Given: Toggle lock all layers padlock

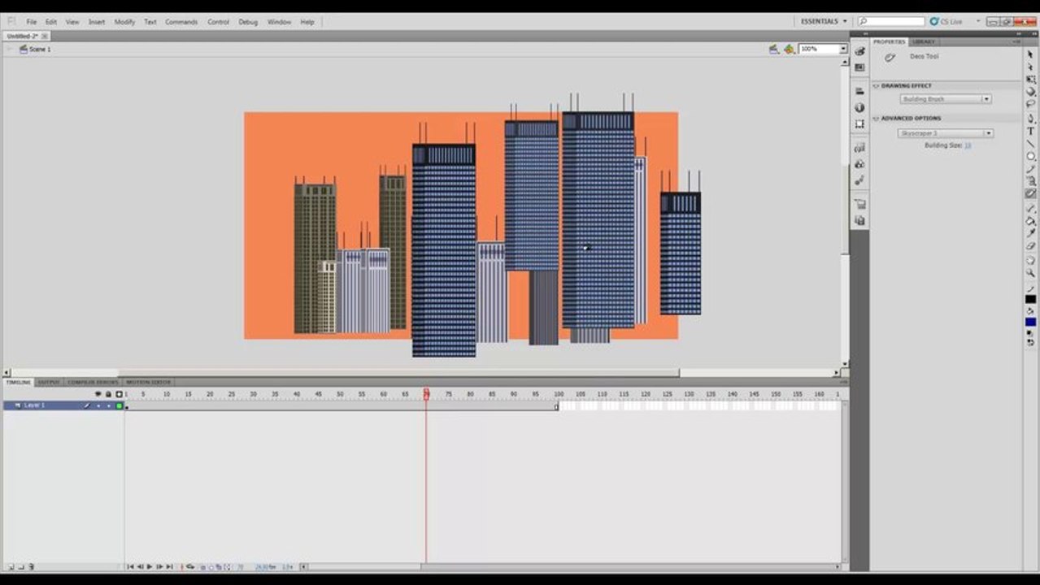Looking at the screenshot, I should pos(108,394).
